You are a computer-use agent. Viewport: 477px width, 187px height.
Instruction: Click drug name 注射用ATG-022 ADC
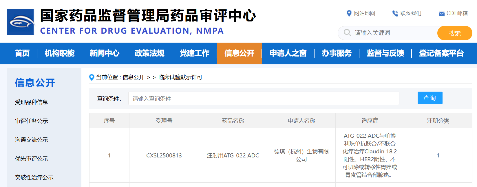[x=233, y=155]
